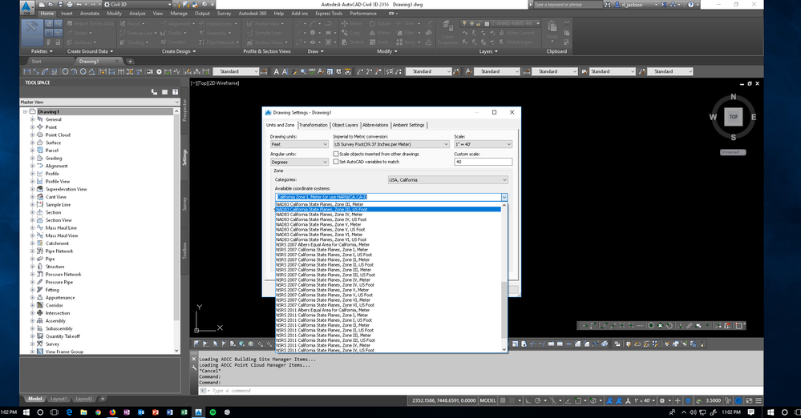Viewport: 801px width, 418px height.
Task: Open the Palettes panel flyout
Action: pos(42,51)
